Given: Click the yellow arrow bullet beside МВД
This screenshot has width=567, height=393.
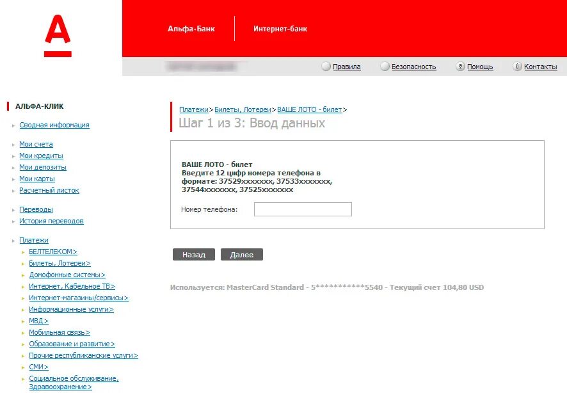Looking at the screenshot, I should pos(23,322).
